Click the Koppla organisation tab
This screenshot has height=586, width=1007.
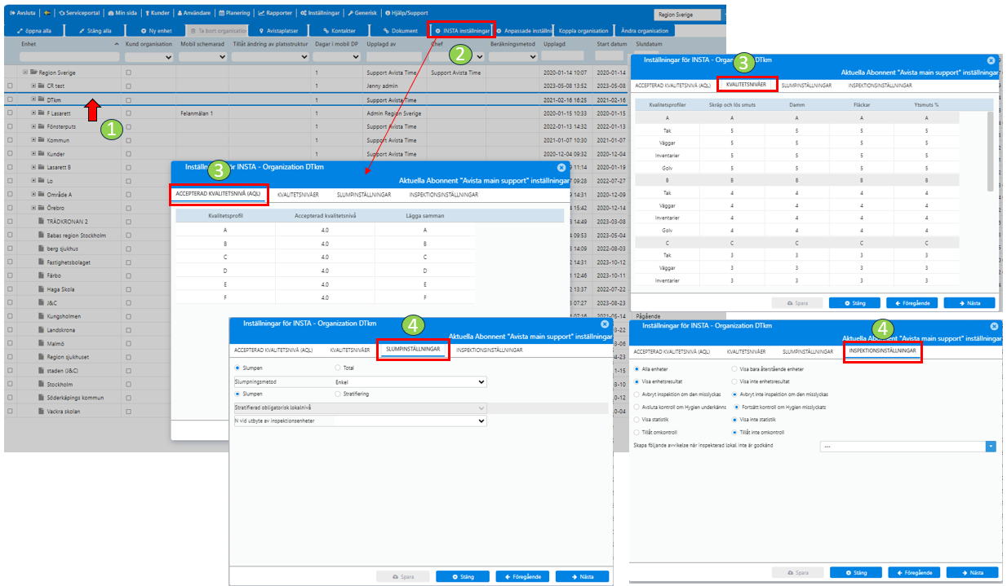tap(583, 30)
